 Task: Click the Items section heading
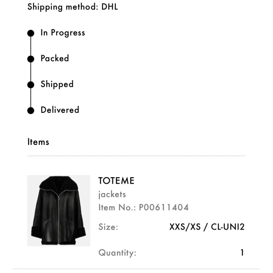(38, 142)
